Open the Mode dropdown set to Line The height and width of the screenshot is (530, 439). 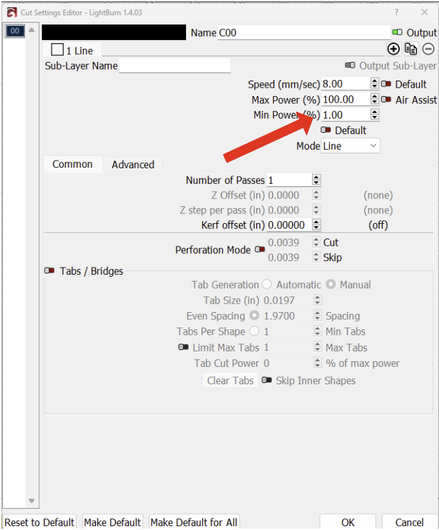350,146
